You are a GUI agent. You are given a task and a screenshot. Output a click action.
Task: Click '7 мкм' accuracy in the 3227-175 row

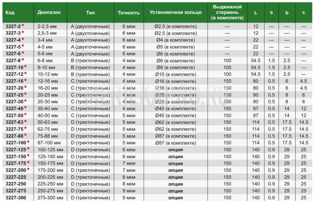tap(129, 163)
